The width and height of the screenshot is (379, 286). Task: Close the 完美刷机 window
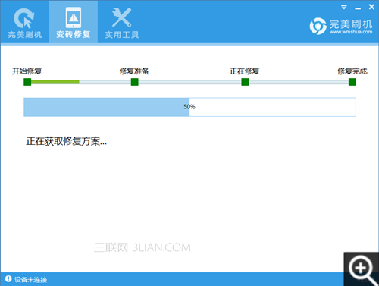coord(371,7)
